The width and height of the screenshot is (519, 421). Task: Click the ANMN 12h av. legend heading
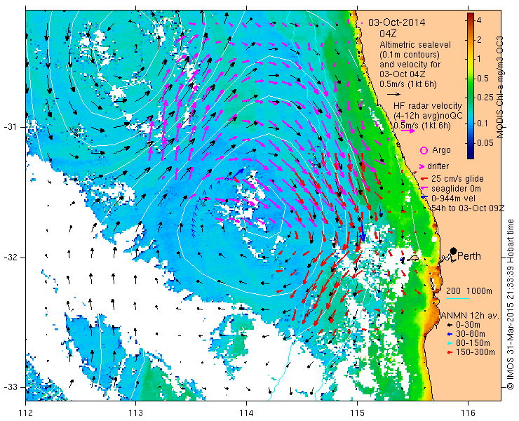tap(469, 315)
